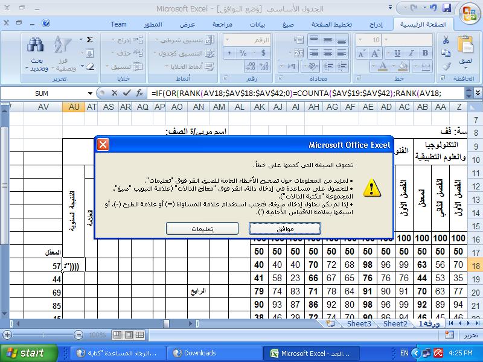Click the Decrease Decimal icon
483x362 pixels.
pyautogui.click(x=251, y=66)
